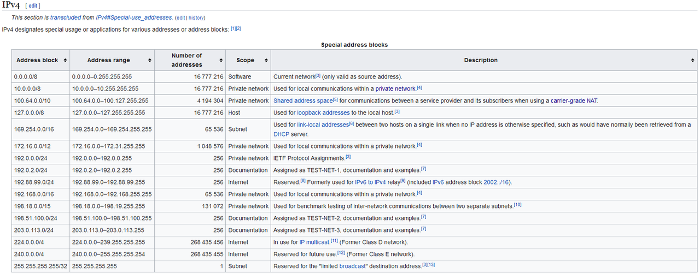Select the 192.0.2.0/24 address block cell
Image resolution: width=700 pixels, height=279 pixels.
tap(41, 171)
